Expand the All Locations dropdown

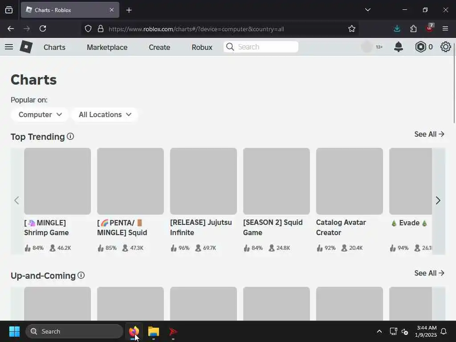(105, 114)
